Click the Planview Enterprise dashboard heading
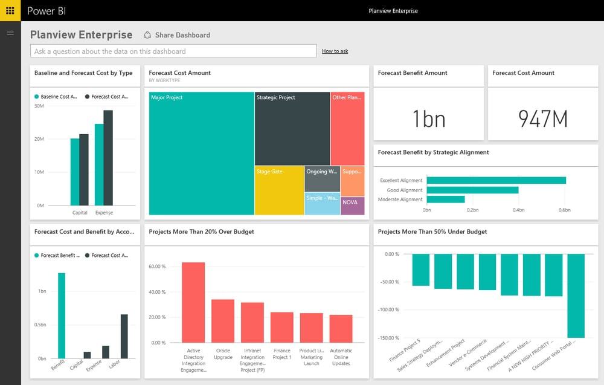604x385 pixels. pyautogui.click(x=82, y=34)
